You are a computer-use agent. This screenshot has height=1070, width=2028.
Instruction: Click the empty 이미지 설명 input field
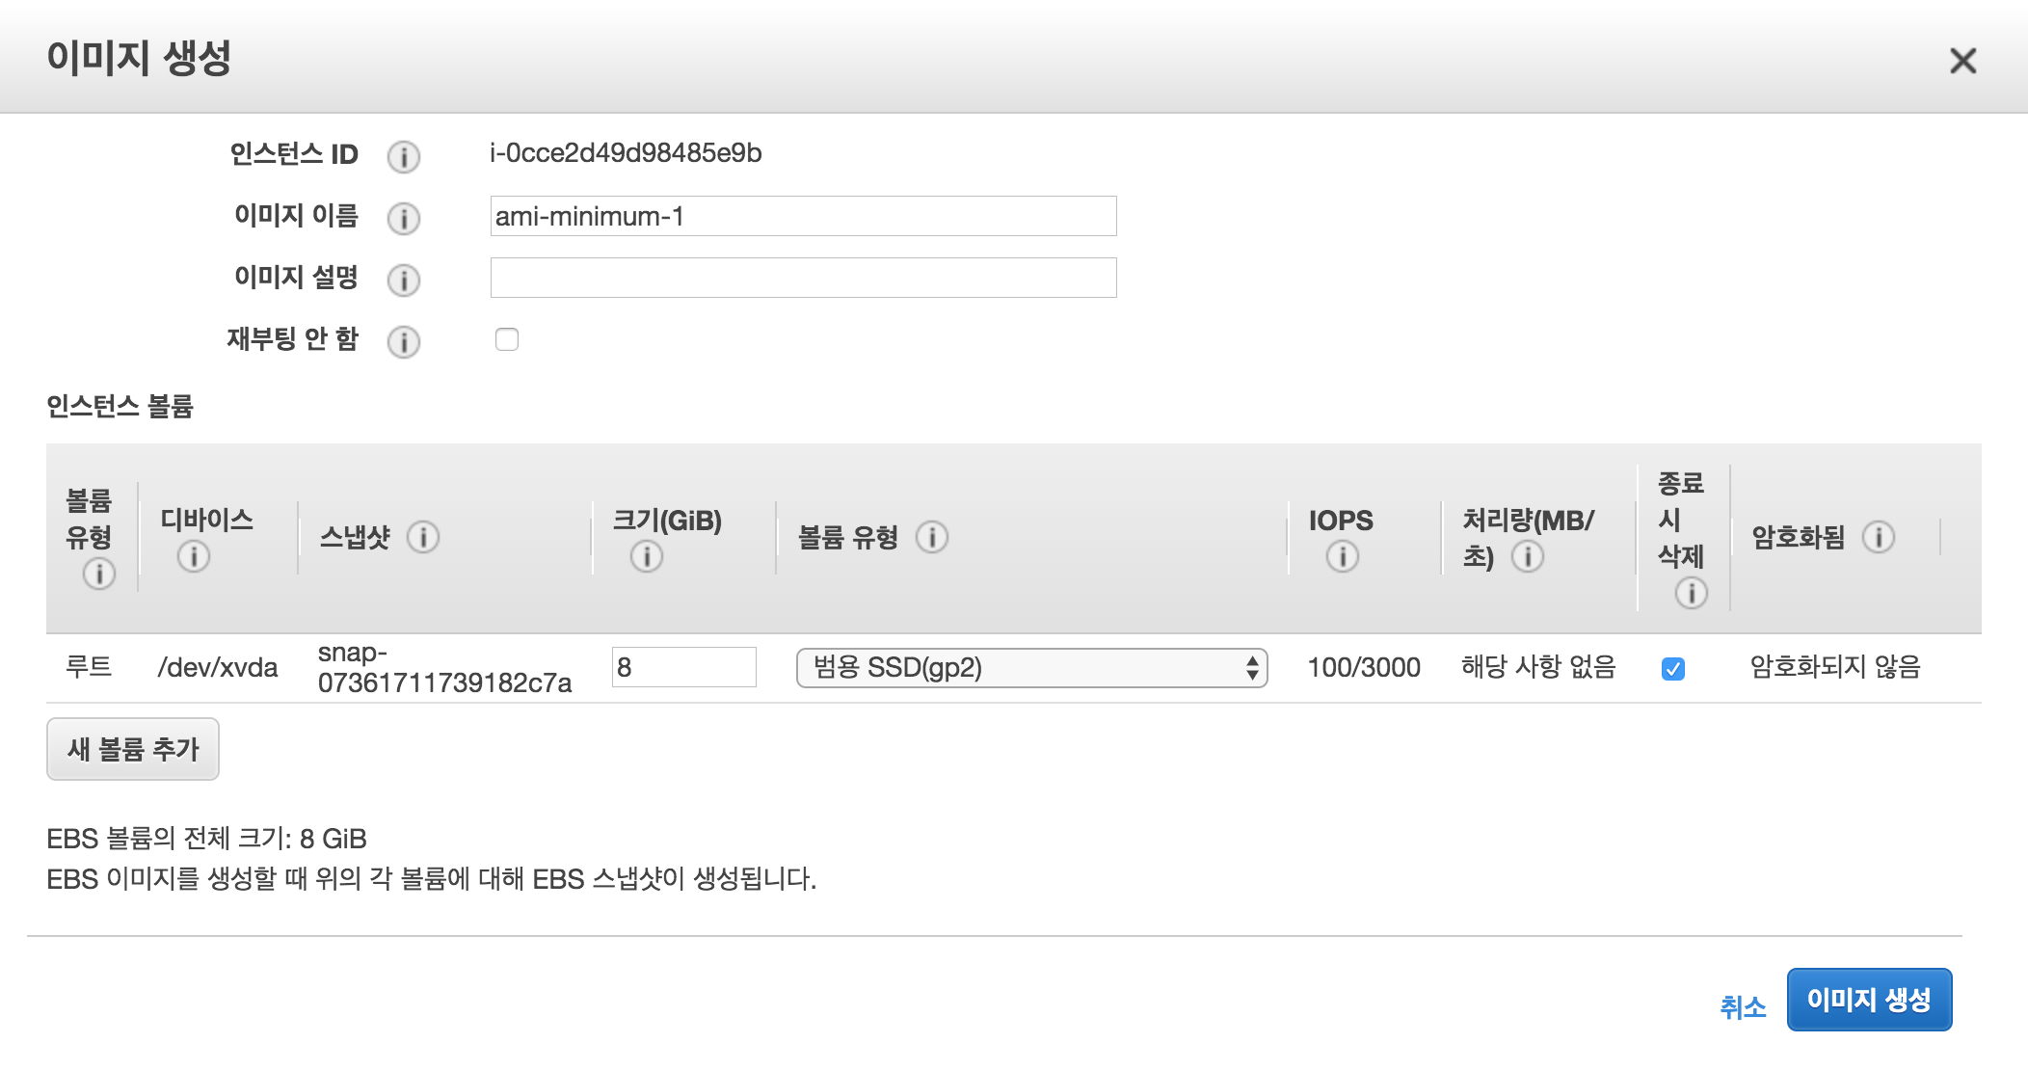click(x=803, y=278)
